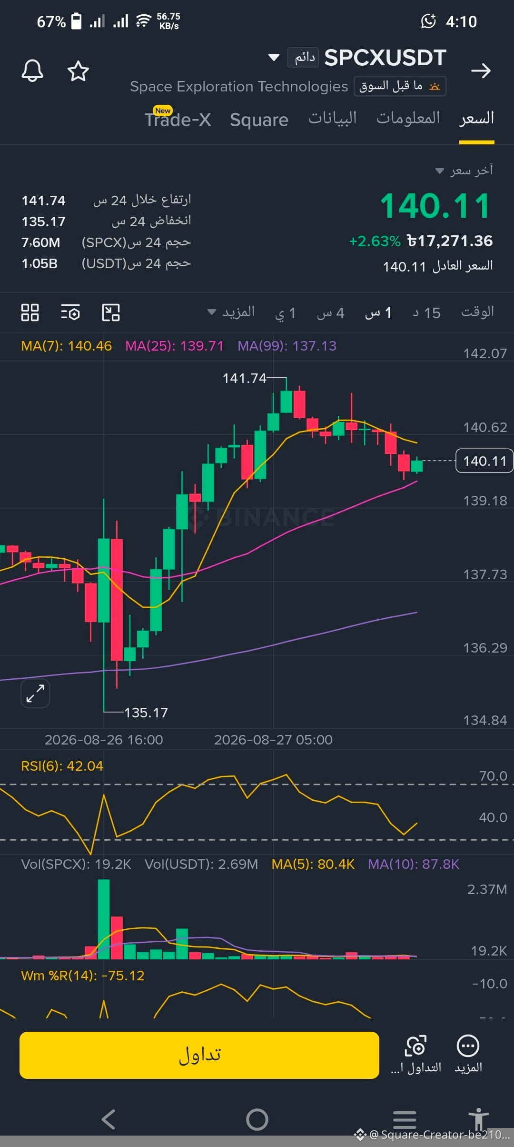Tap the Wm %R(14): -75.12 label
Screen dimensions: 514x1147
click(82, 976)
